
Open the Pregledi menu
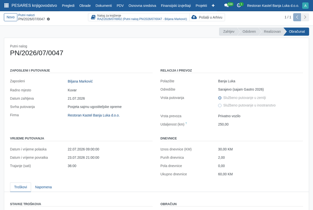point(68,6)
